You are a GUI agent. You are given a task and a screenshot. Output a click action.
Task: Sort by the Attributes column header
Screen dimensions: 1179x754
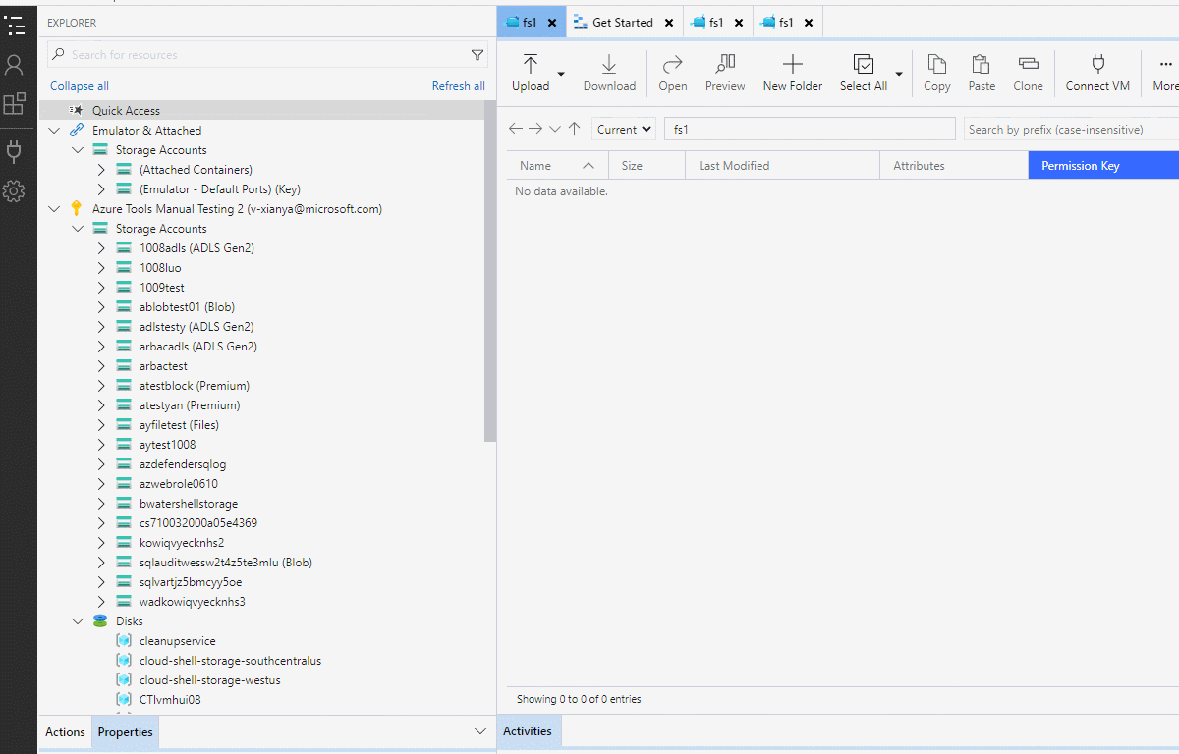pos(954,166)
